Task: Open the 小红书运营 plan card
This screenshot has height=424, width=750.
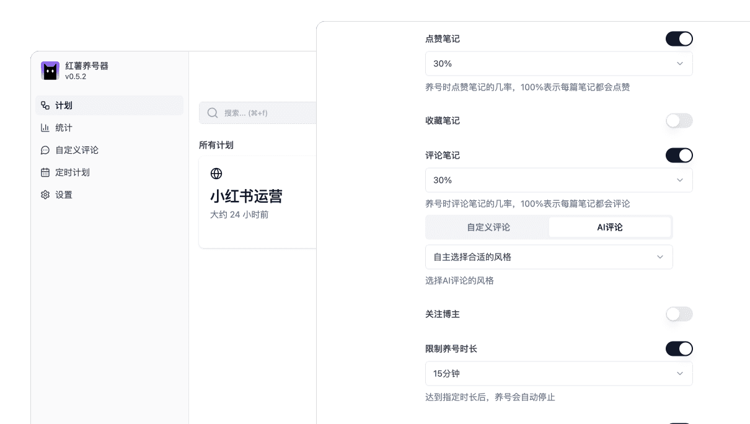Action: [258, 202]
